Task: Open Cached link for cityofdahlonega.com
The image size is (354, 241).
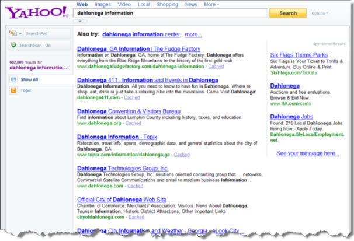Action: (x=136, y=217)
